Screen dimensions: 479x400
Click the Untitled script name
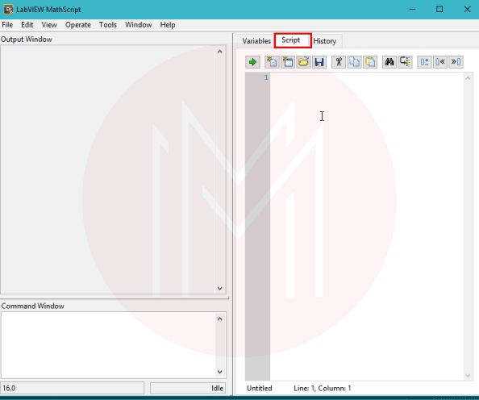click(x=260, y=389)
